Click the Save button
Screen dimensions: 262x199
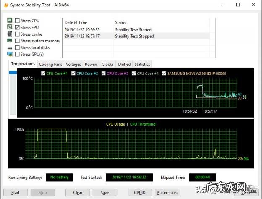(105, 192)
